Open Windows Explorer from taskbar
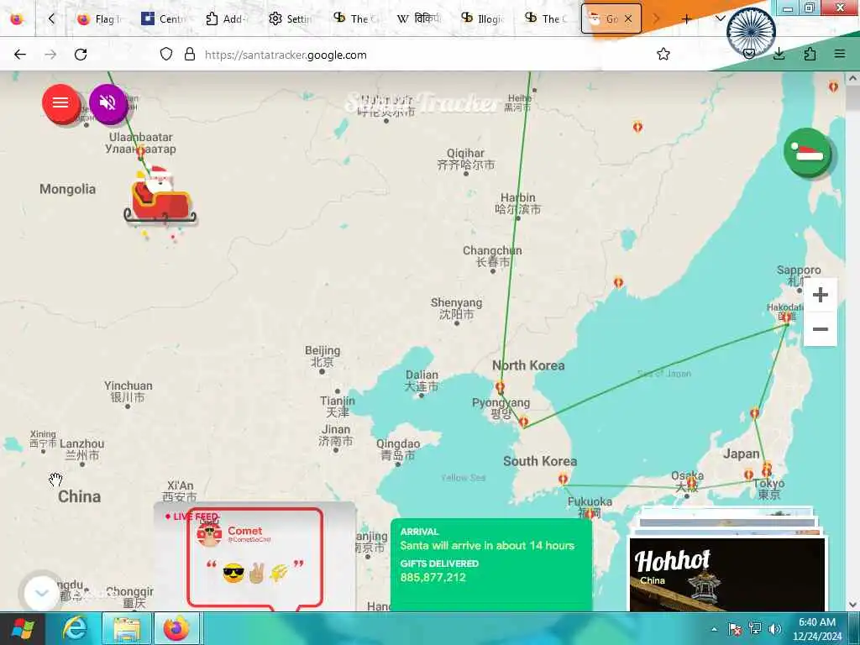This screenshot has width=860, height=645. pos(127,628)
